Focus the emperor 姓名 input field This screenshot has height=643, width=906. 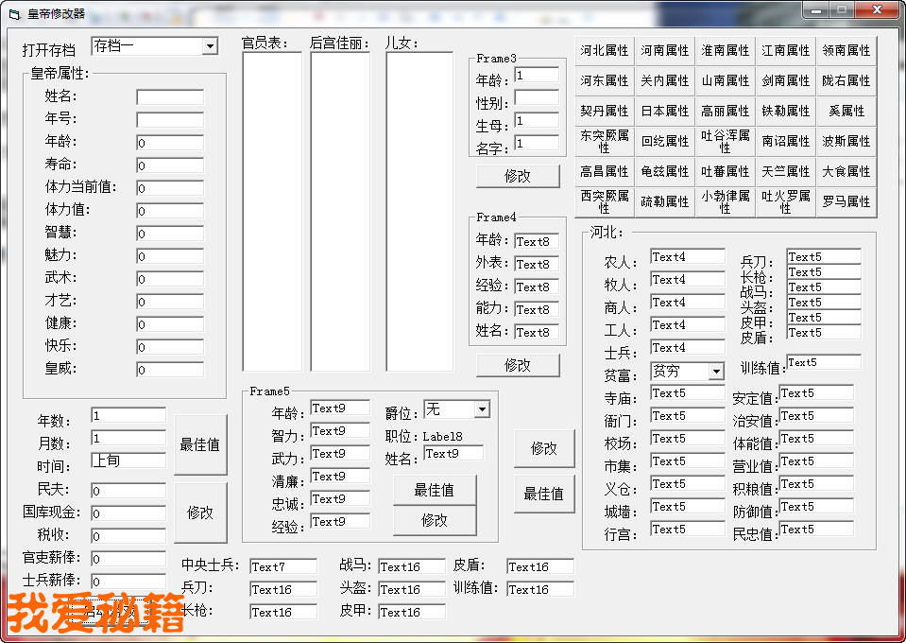(x=170, y=97)
